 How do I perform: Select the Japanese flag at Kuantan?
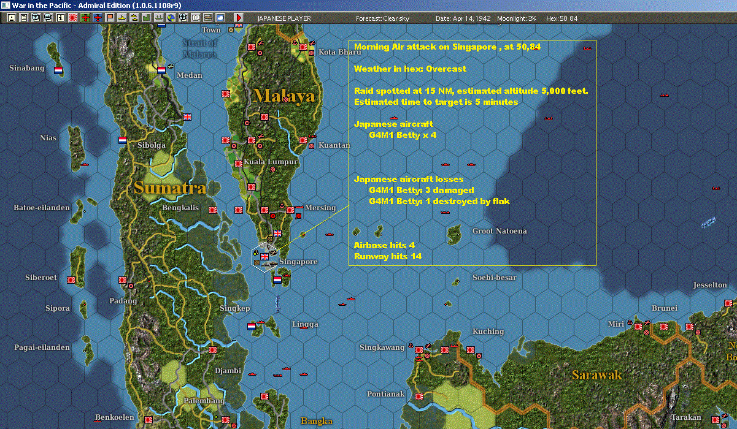pos(303,140)
